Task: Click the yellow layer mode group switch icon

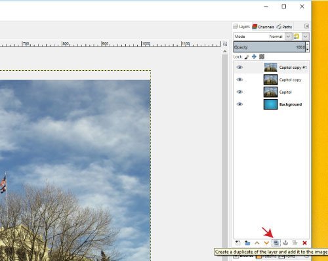Action: 297,36
